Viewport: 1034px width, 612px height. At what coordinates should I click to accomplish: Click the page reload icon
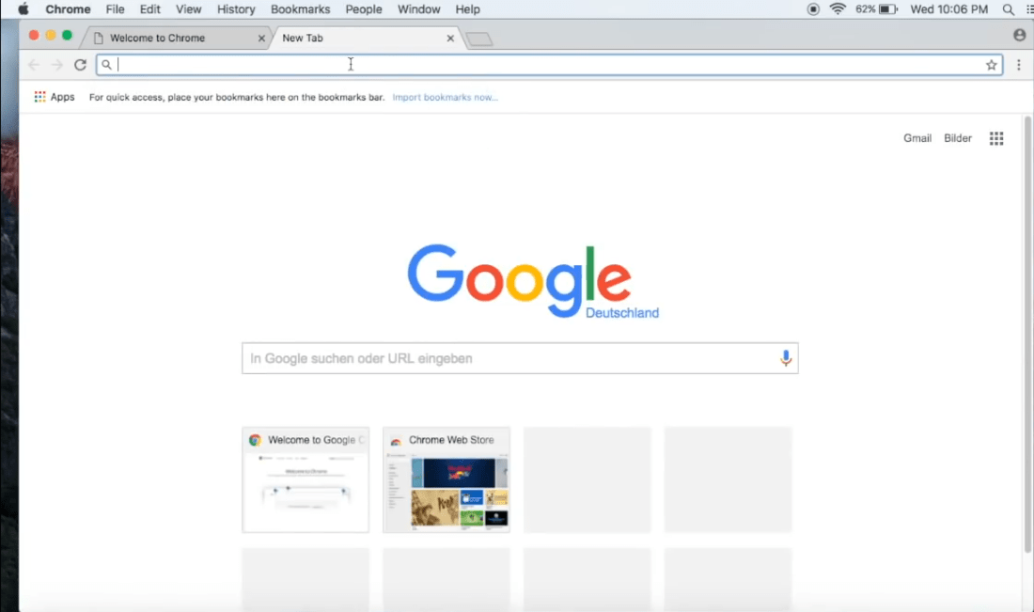pos(81,65)
